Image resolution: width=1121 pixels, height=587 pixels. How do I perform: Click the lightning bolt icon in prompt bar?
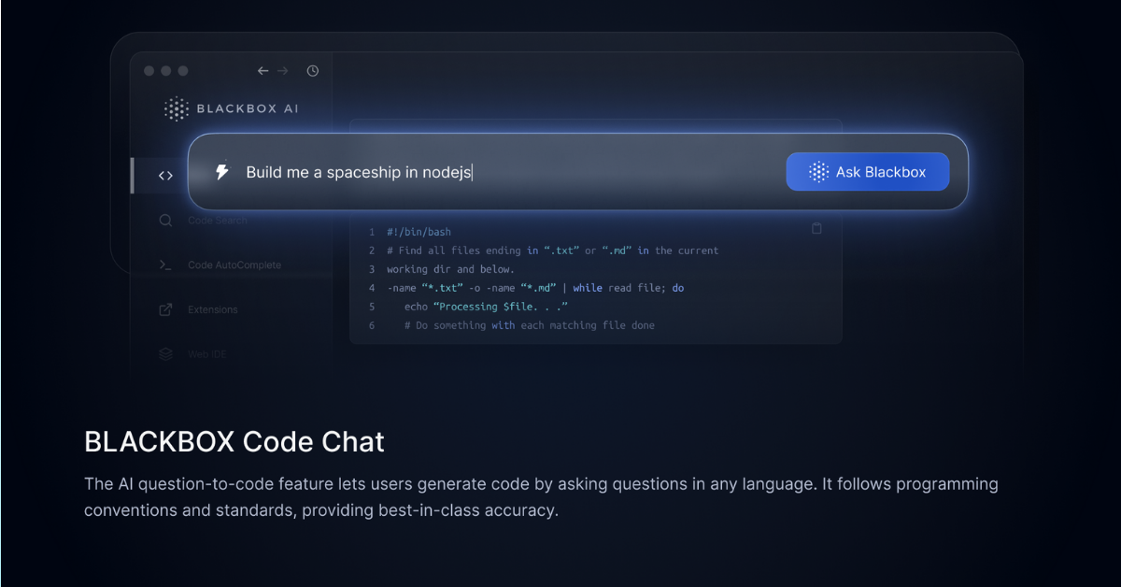(x=222, y=172)
